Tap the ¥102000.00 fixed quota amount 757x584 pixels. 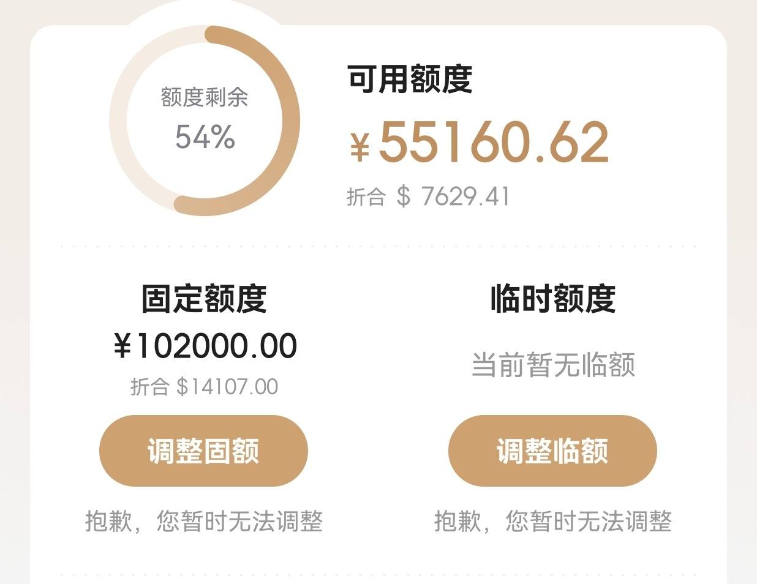click(205, 346)
